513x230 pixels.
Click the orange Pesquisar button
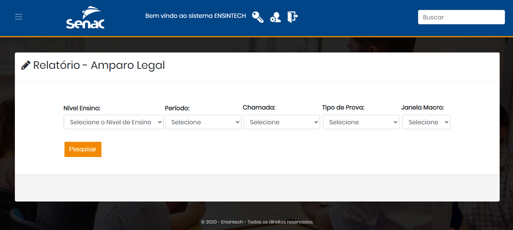(83, 149)
